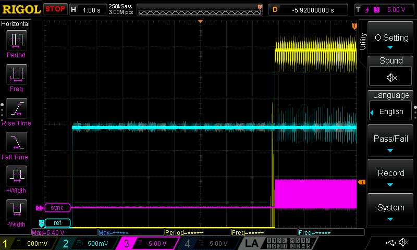The width and height of the screenshot is (417, 250).
Task: Click the channel 3 sync label
Action: 57,208
